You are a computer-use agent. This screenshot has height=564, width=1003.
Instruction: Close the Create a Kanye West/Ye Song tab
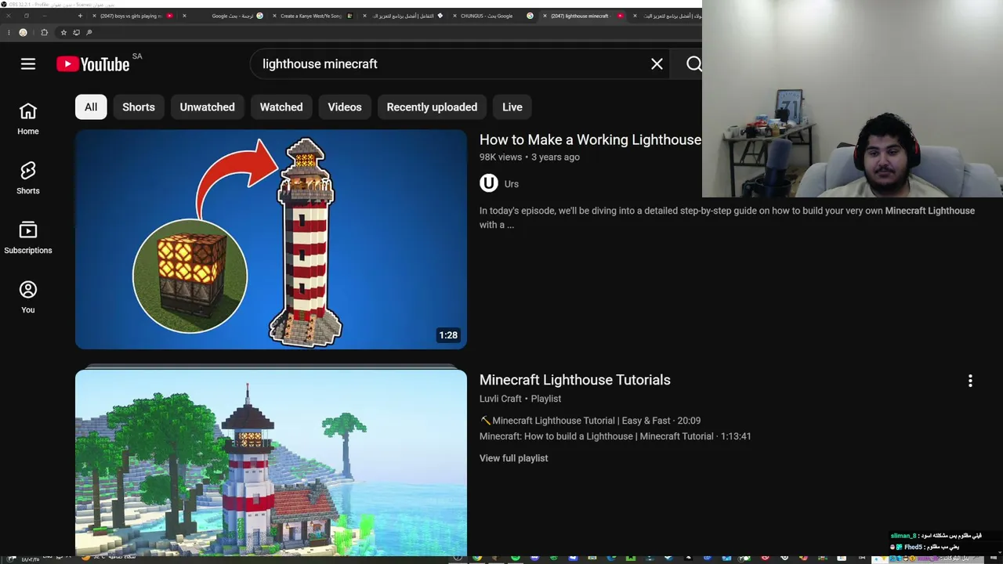coord(274,16)
